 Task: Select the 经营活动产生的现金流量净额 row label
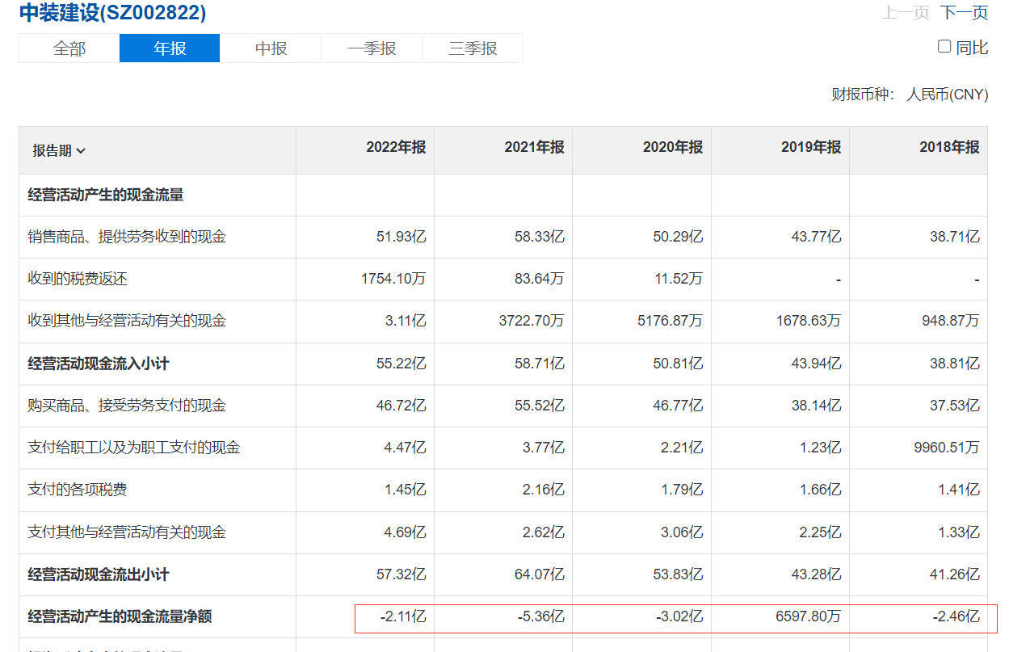pos(120,616)
